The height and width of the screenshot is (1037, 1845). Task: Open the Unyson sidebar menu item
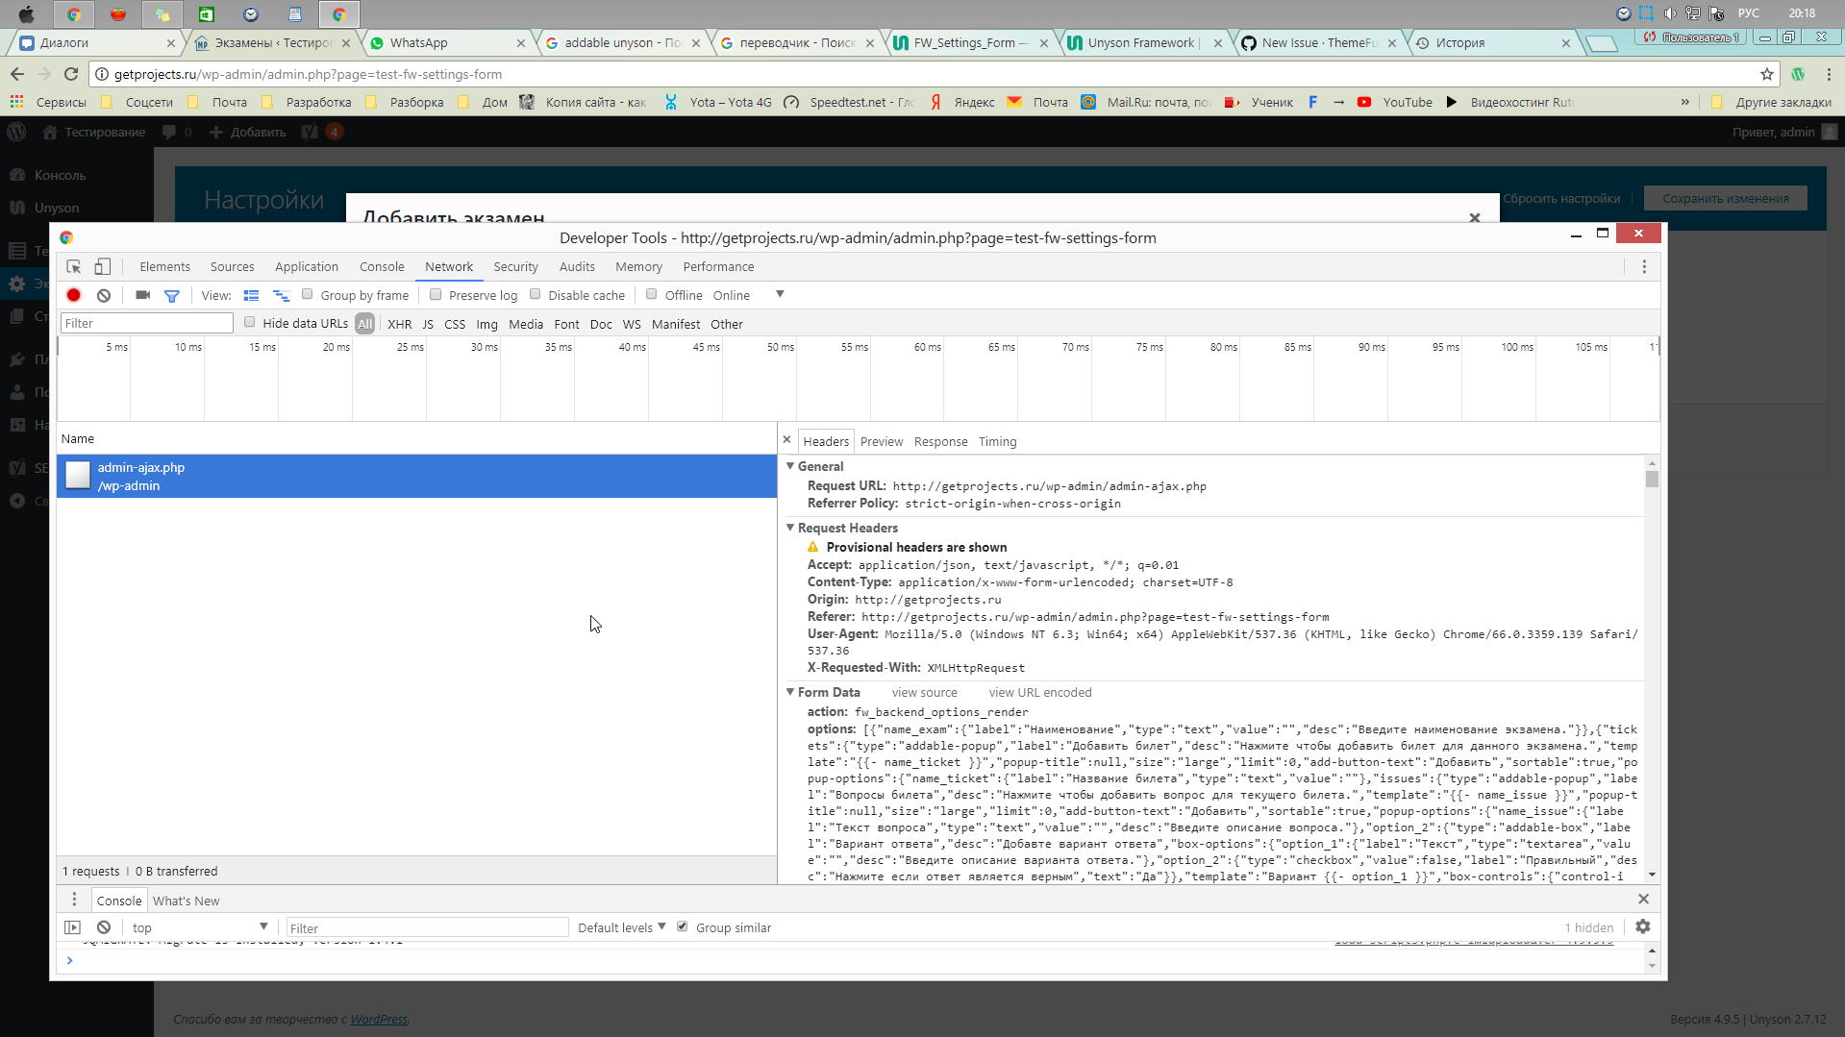tap(57, 208)
